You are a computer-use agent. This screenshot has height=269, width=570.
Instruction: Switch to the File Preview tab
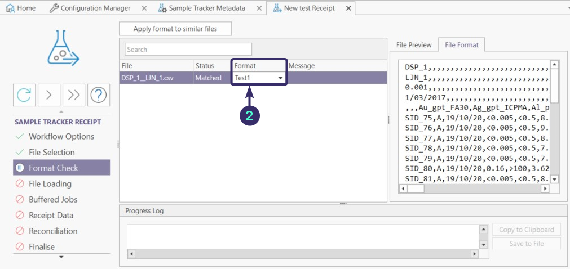click(x=413, y=45)
